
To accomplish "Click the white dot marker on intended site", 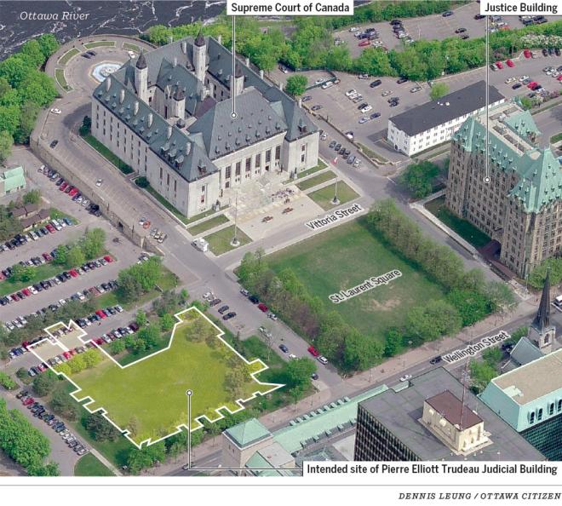I will coord(189,393).
